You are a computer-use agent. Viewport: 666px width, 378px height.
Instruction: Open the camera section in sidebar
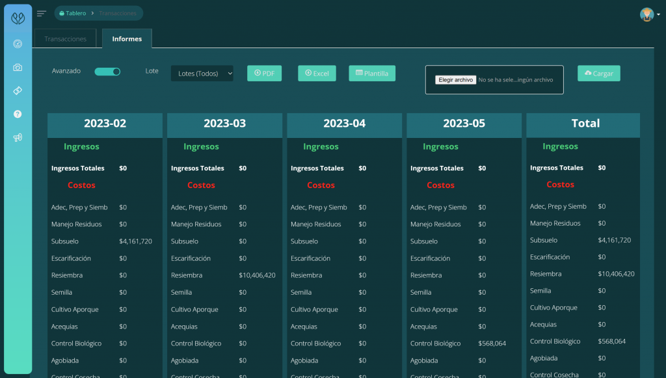18,68
